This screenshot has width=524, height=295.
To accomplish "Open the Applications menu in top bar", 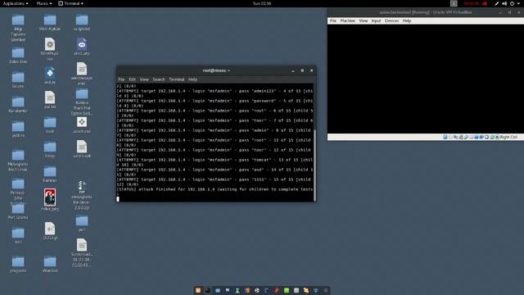I will (16, 3).
